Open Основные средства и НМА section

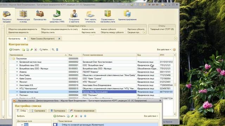[57, 16]
